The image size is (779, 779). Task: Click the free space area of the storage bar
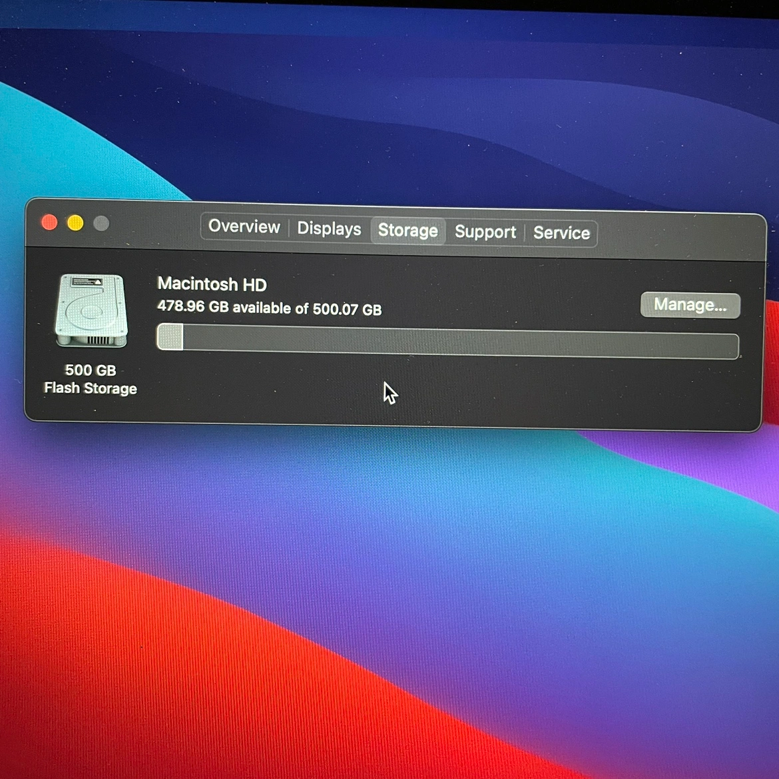point(459,342)
